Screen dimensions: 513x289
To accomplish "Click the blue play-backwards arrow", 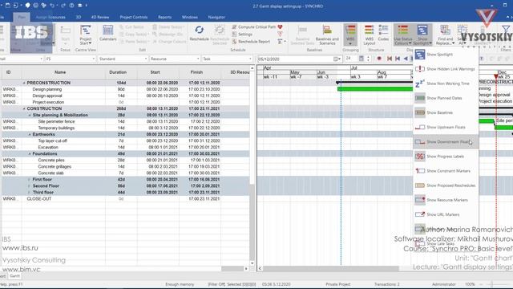I will pyautogui.click(x=406, y=59).
